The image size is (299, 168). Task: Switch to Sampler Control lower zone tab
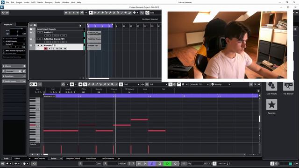73,159
